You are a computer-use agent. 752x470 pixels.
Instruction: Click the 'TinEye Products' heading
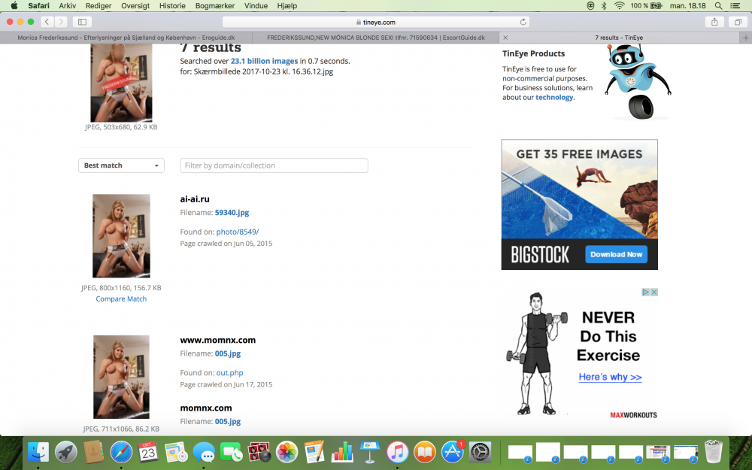click(534, 53)
